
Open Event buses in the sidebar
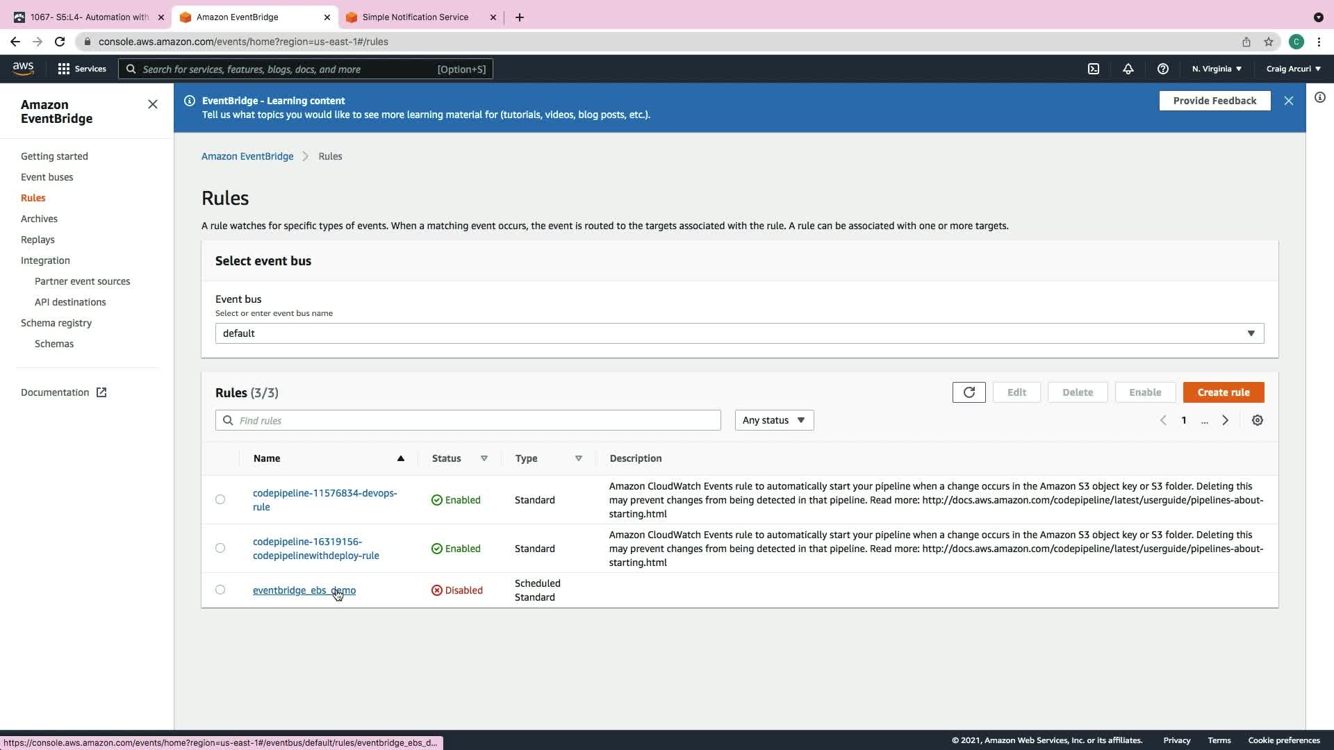pyautogui.click(x=47, y=177)
